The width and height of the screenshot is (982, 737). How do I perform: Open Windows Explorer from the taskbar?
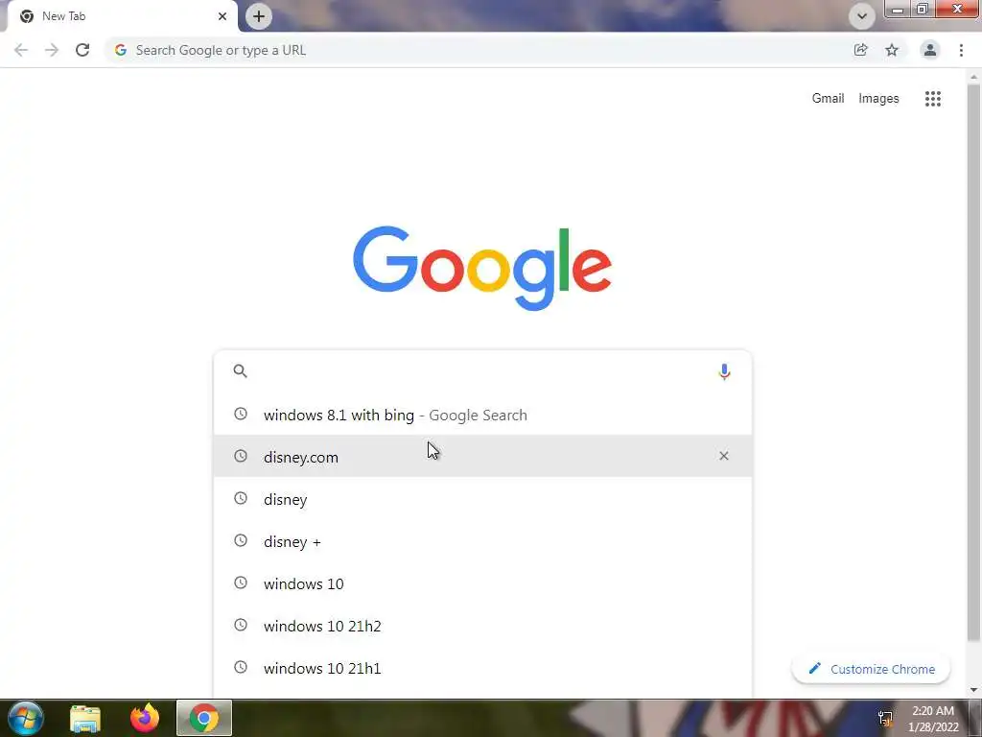(85, 718)
